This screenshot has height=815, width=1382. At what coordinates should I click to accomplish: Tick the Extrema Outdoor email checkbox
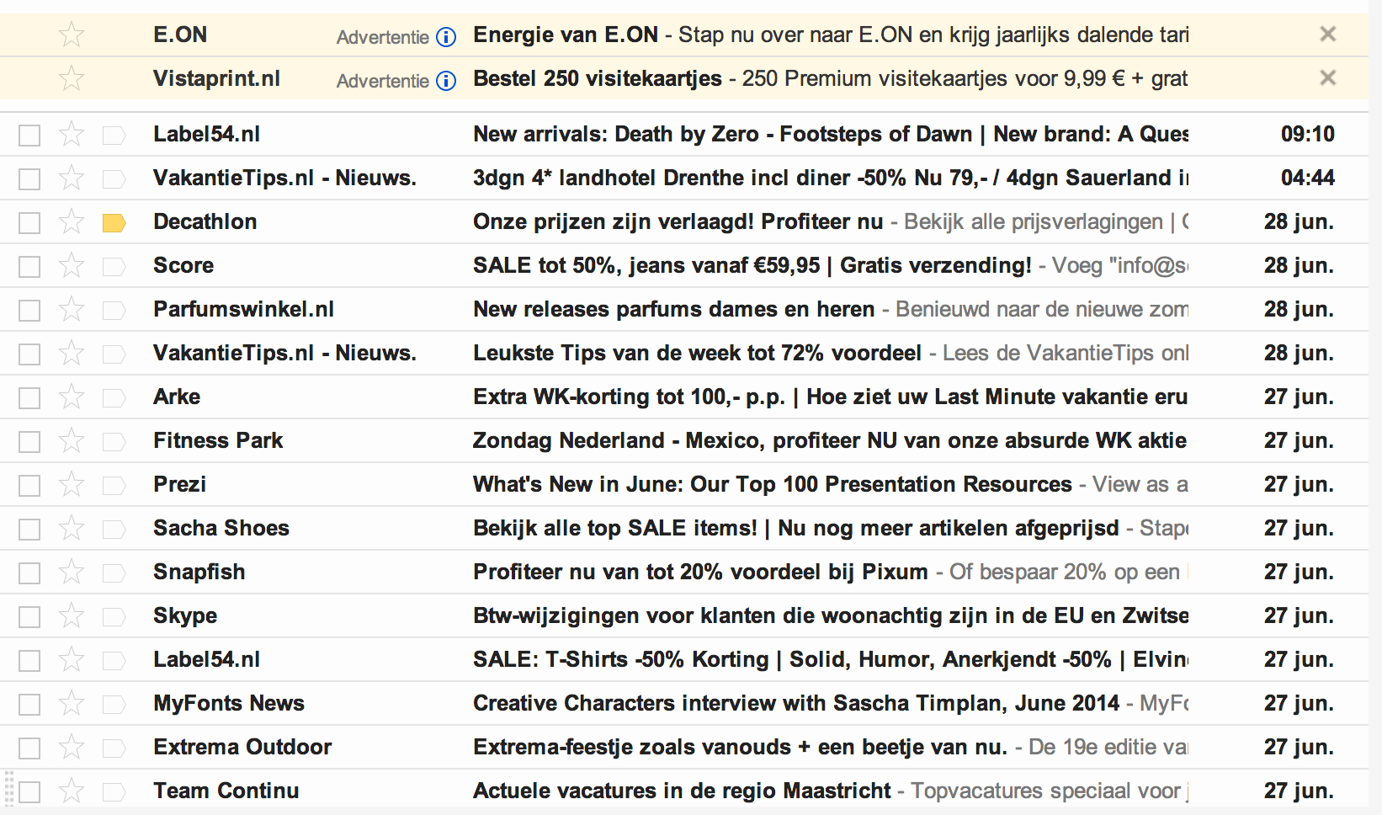29,748
